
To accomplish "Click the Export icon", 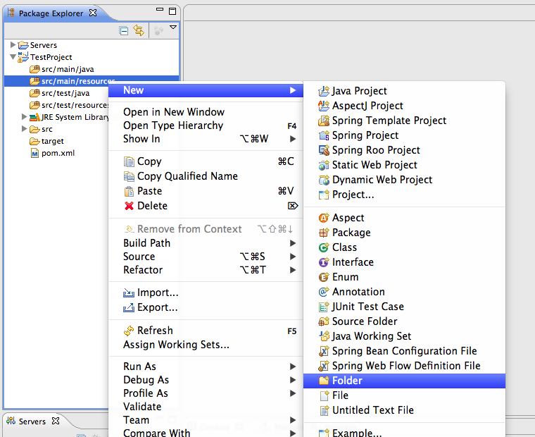I will pos(129,307).
